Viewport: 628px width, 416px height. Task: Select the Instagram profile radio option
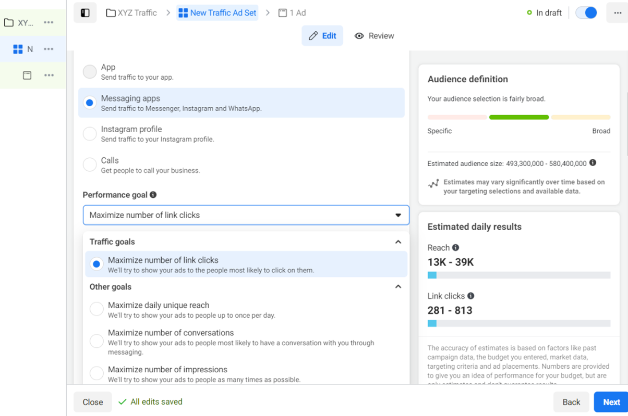point(90,134)
